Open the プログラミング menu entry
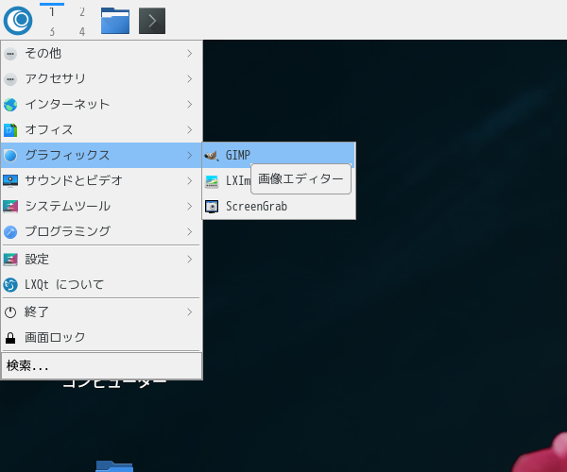The width and height of the screenshot is (567, 472). coord(101,231)
